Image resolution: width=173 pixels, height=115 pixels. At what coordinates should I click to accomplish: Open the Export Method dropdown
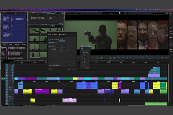tap(62, 45)
